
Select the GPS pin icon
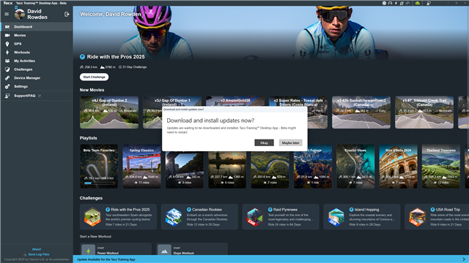[x=7, y=44]
